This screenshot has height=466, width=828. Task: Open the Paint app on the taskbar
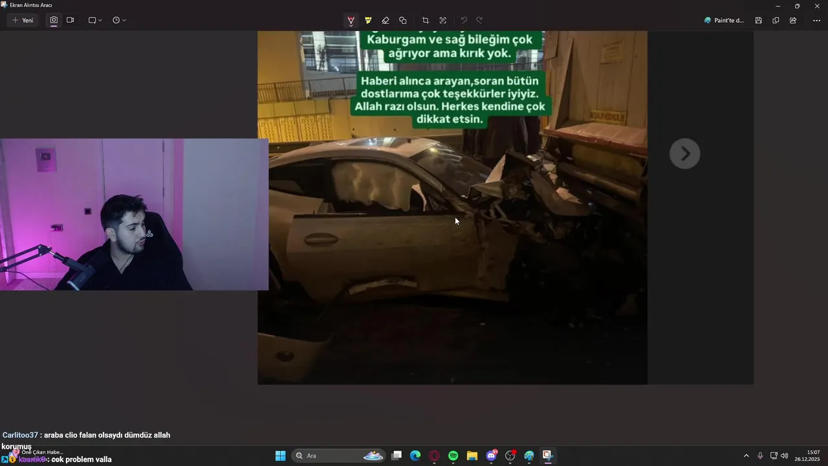(529, 456)
